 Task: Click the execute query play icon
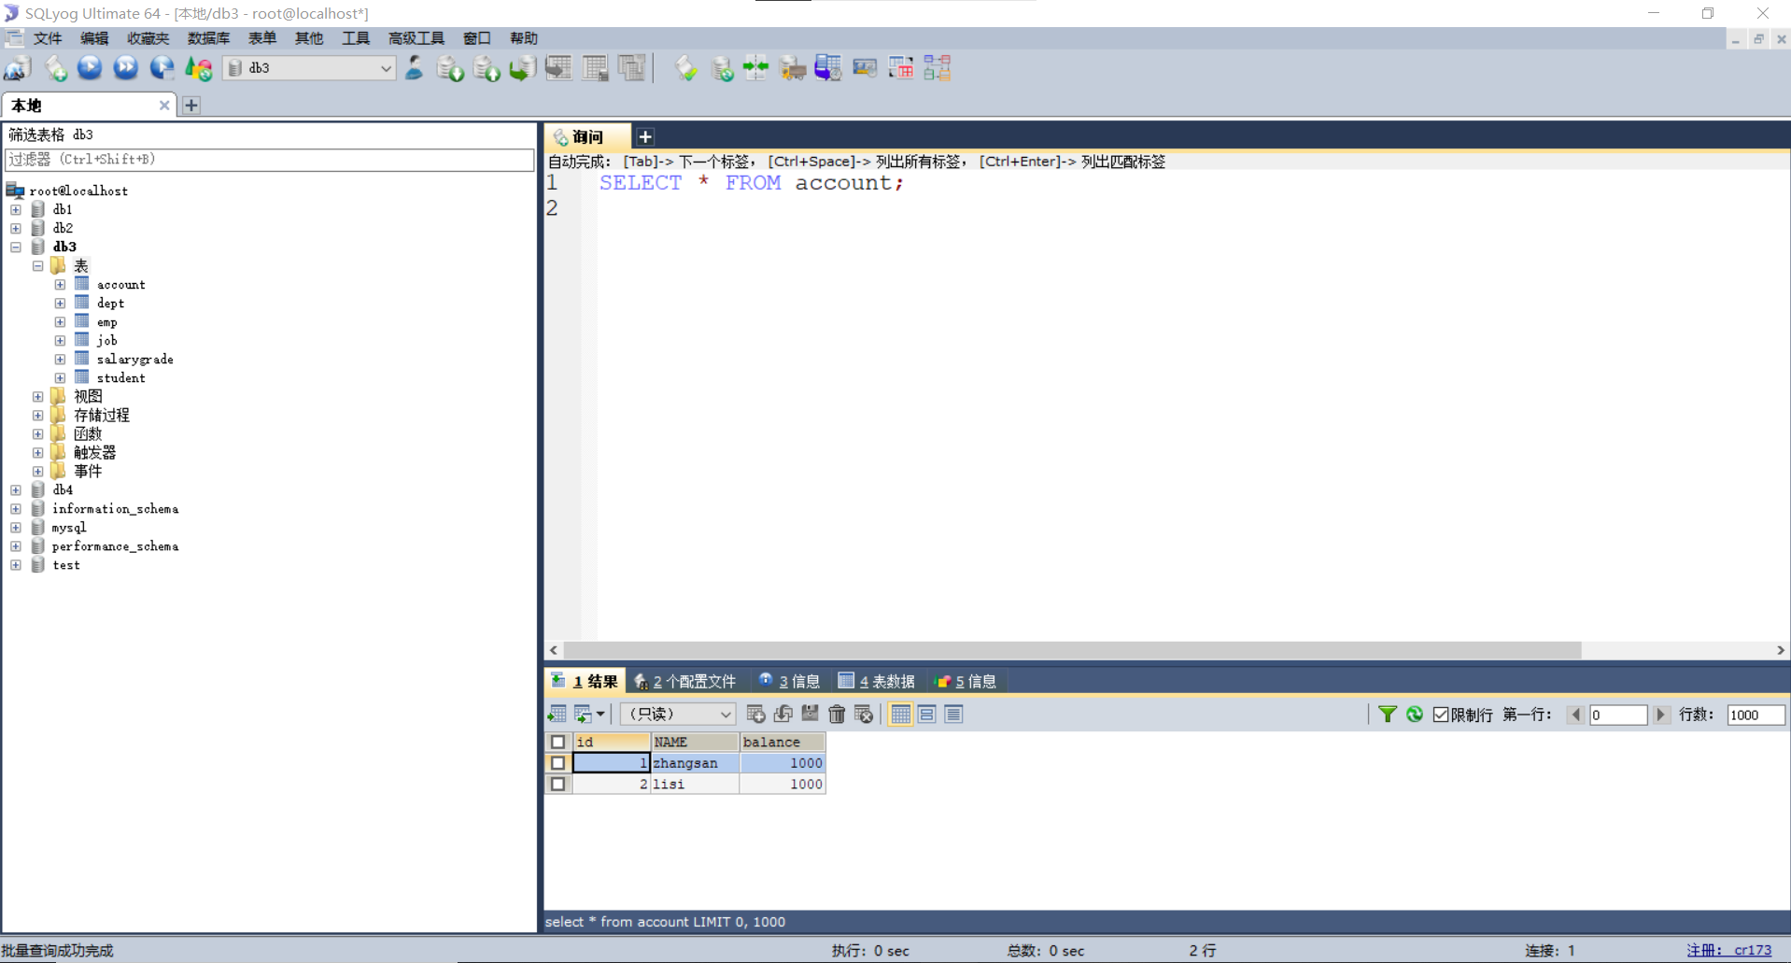[90, 68]
